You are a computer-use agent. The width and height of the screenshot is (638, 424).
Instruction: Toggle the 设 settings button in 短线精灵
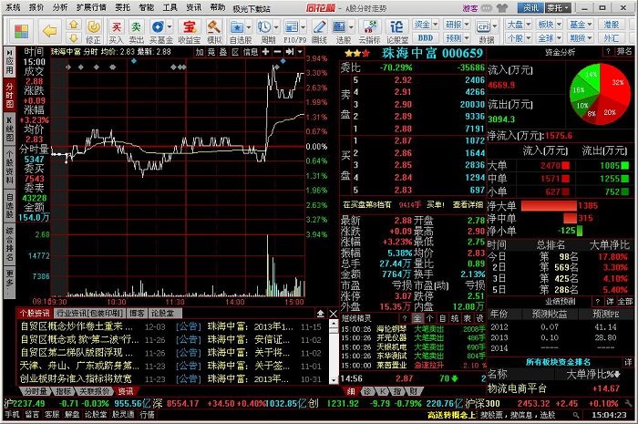(x=479, y=318)
